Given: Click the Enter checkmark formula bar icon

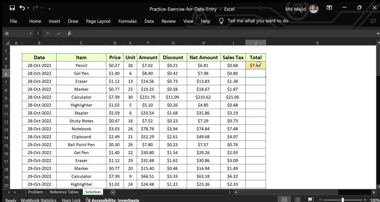Looking at the screenshot, I should pyautogui.click(x=59, y=33).
